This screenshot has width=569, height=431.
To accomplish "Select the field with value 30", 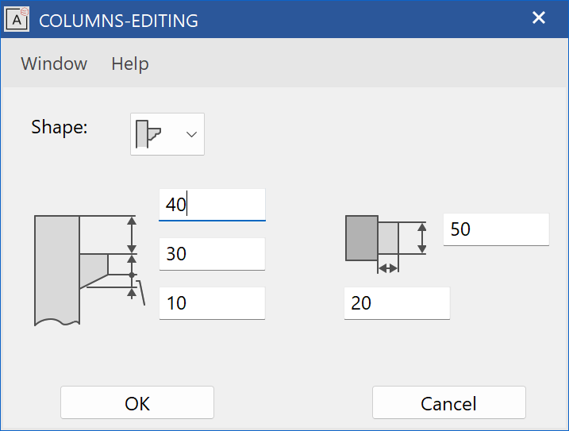I will (212, 254).
